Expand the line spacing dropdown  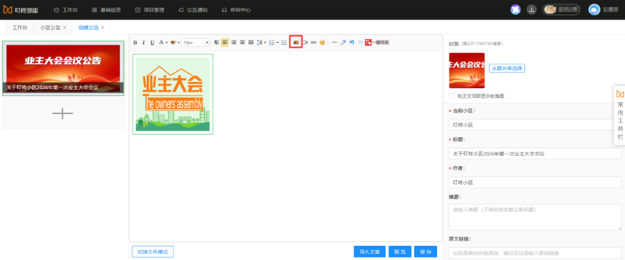[x=266, y=42]
